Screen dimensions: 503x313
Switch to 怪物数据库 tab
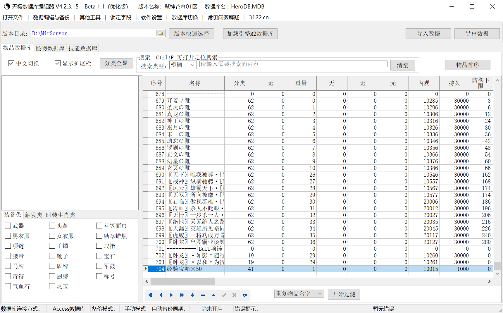(x=50, y=48)
